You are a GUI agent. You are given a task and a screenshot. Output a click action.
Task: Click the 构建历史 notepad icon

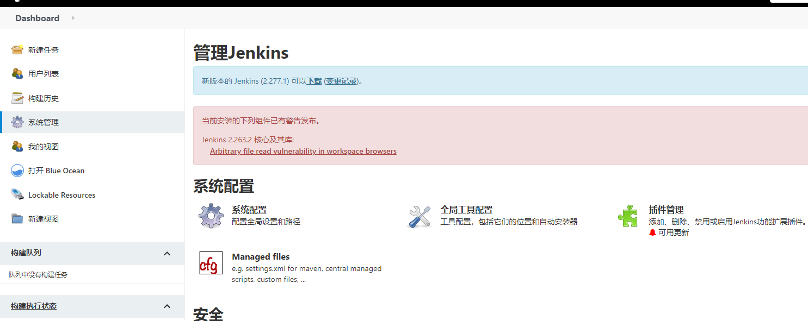tap(17, 98)
